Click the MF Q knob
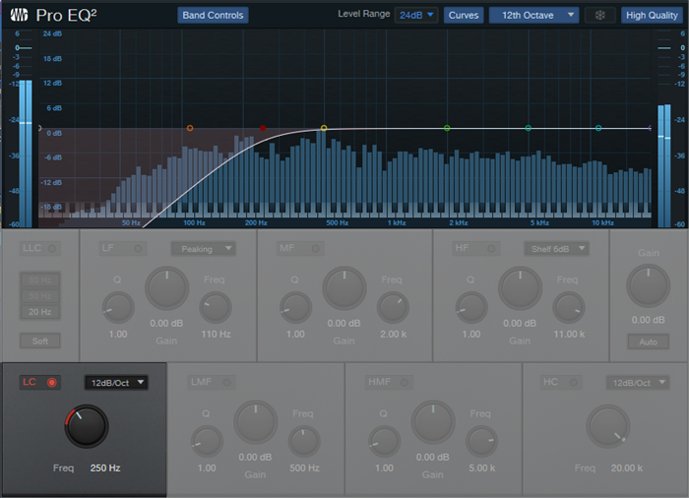689x498 pixels. coord(295,308)
